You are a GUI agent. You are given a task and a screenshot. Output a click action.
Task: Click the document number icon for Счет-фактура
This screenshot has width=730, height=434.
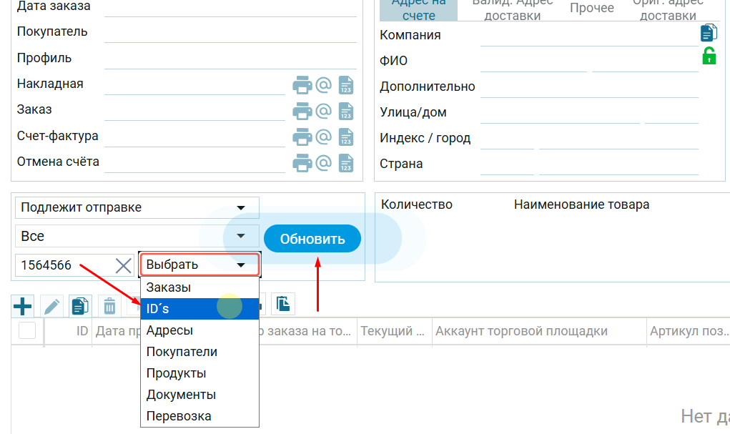click(346, 137)
